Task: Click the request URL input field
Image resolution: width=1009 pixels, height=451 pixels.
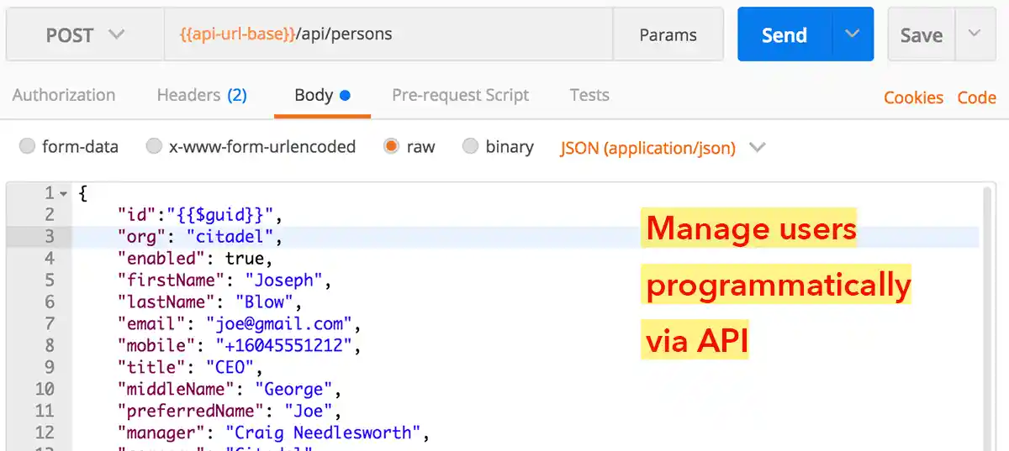Action: click(387, 35)
